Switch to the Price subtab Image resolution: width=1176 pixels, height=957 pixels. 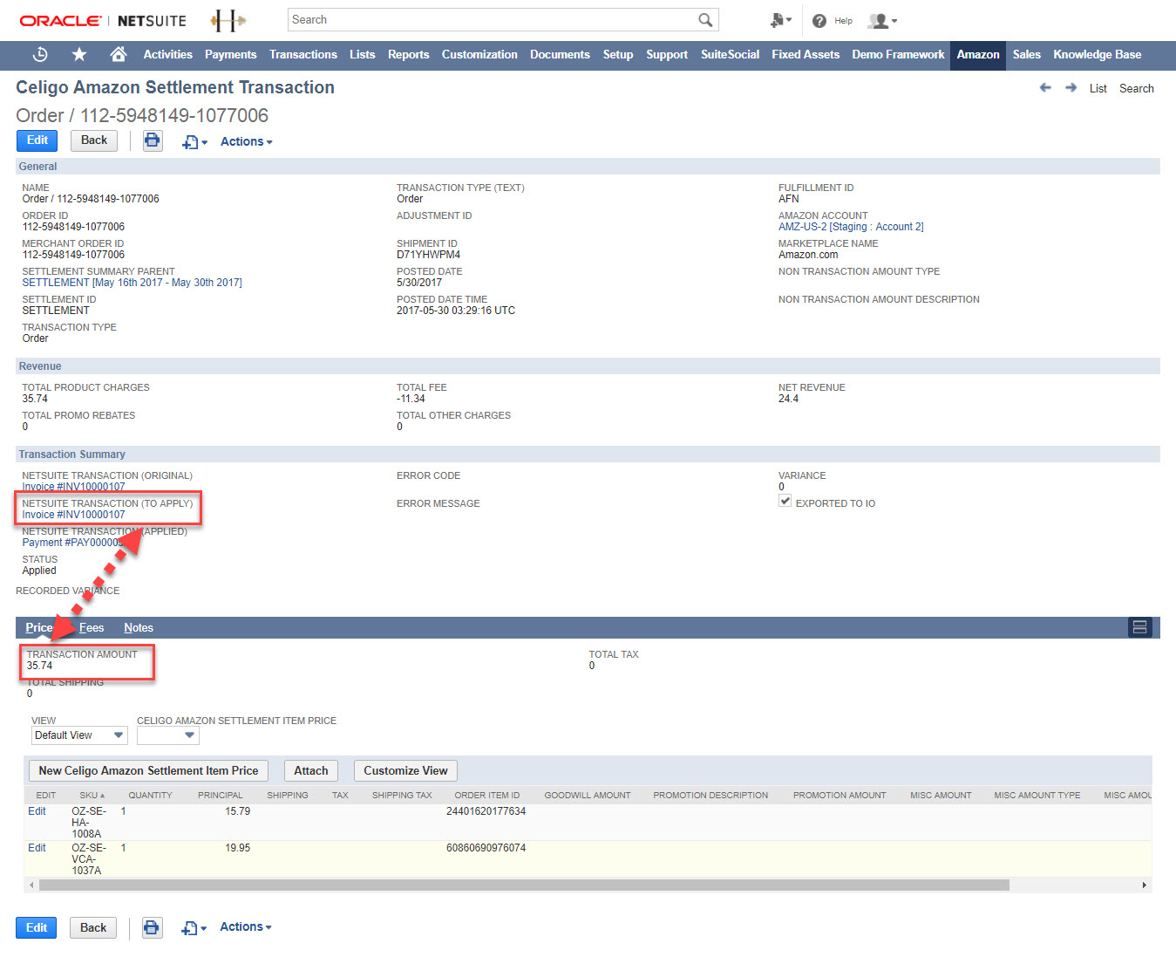coord(39,627)
